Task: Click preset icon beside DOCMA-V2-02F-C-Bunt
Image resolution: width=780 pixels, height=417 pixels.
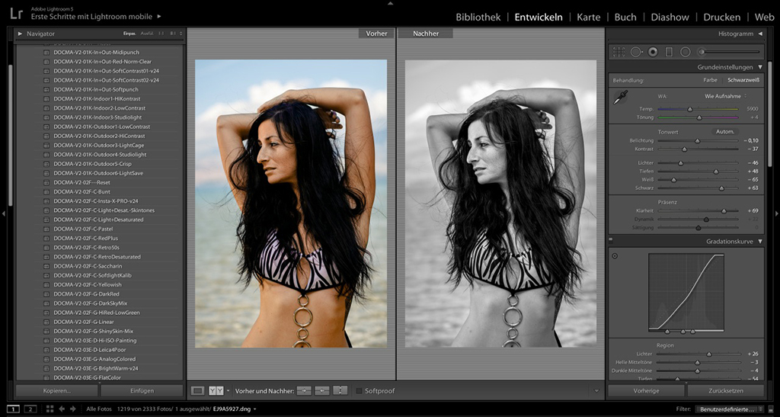Action: tap(46, 191)
